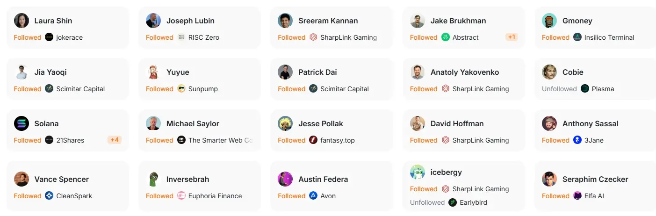Click the Sunpump project icon
The image size is (656, 216).
click(x=181, y=89)
